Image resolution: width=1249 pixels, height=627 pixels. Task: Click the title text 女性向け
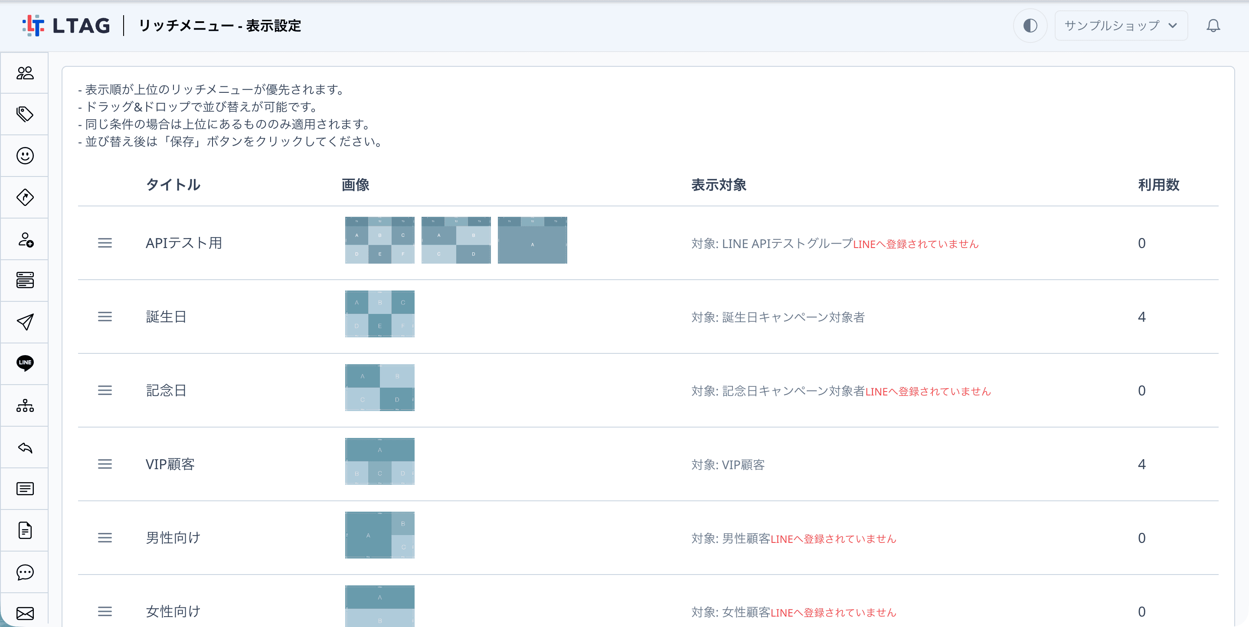pos(173,611)
